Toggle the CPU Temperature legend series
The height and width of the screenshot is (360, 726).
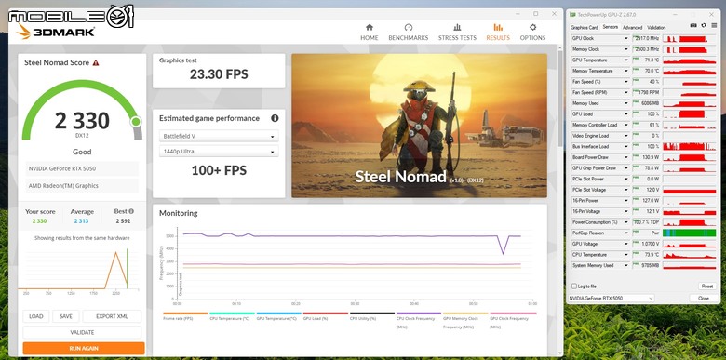click(x=232, y=316)
